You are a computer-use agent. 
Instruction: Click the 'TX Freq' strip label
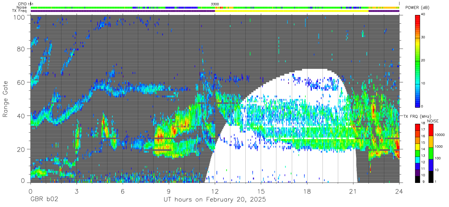click(20, 11)
